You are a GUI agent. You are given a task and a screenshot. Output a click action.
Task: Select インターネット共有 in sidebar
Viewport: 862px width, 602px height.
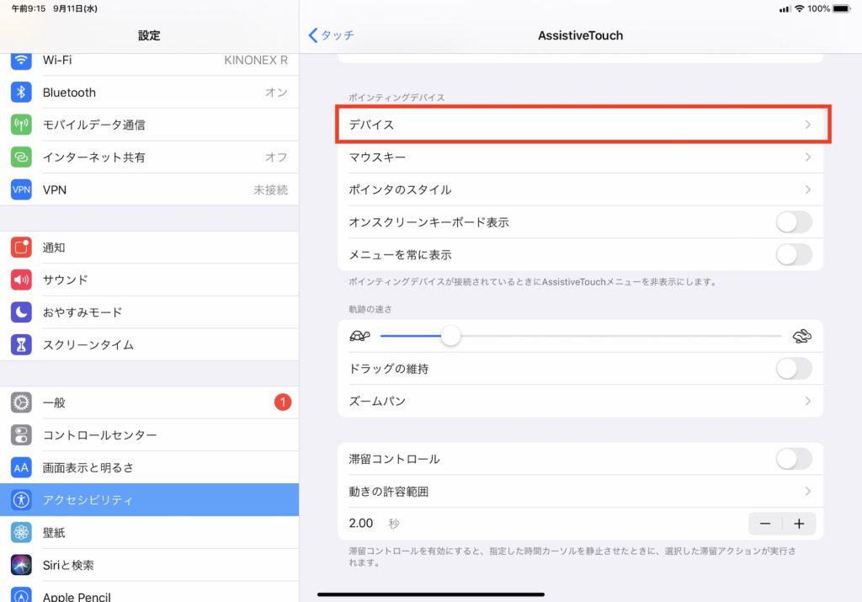click(x=150, y=157)
